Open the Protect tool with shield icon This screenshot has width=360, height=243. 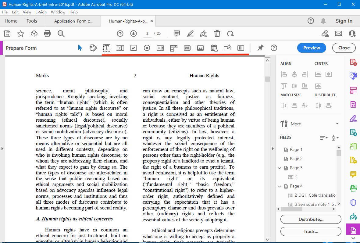tap(353, 202)
